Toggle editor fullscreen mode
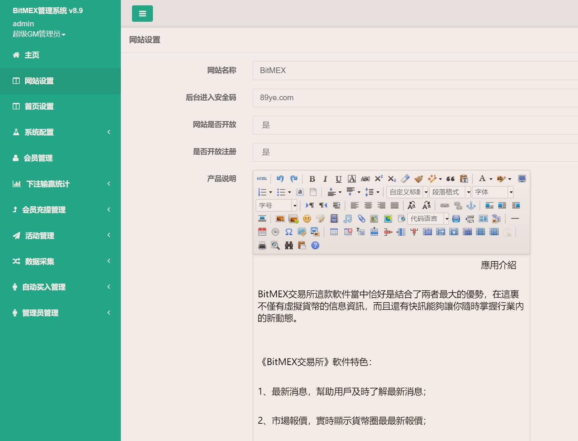This screenshot has width=578, height=441. (522, 179)
